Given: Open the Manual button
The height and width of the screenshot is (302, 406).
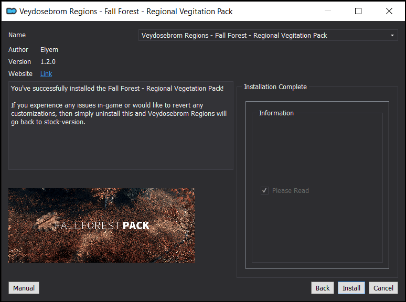Looking at the screenshot, I should (24, 288).
